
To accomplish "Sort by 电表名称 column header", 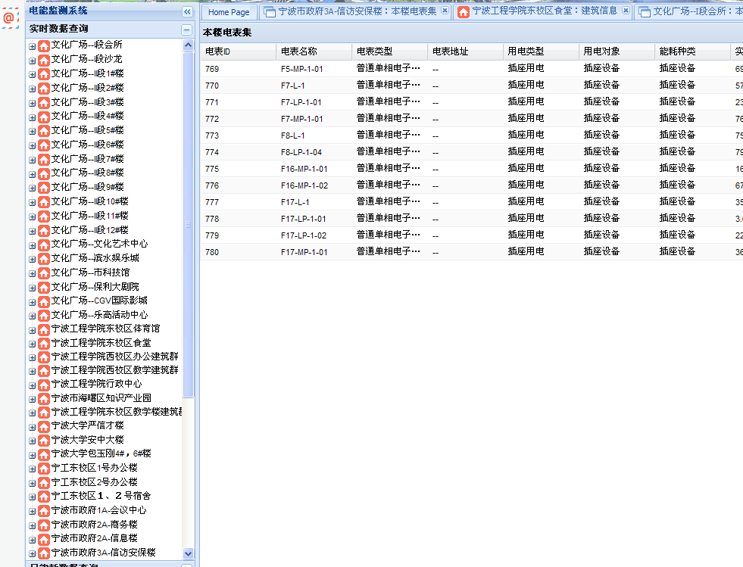I will pos(314,51).
